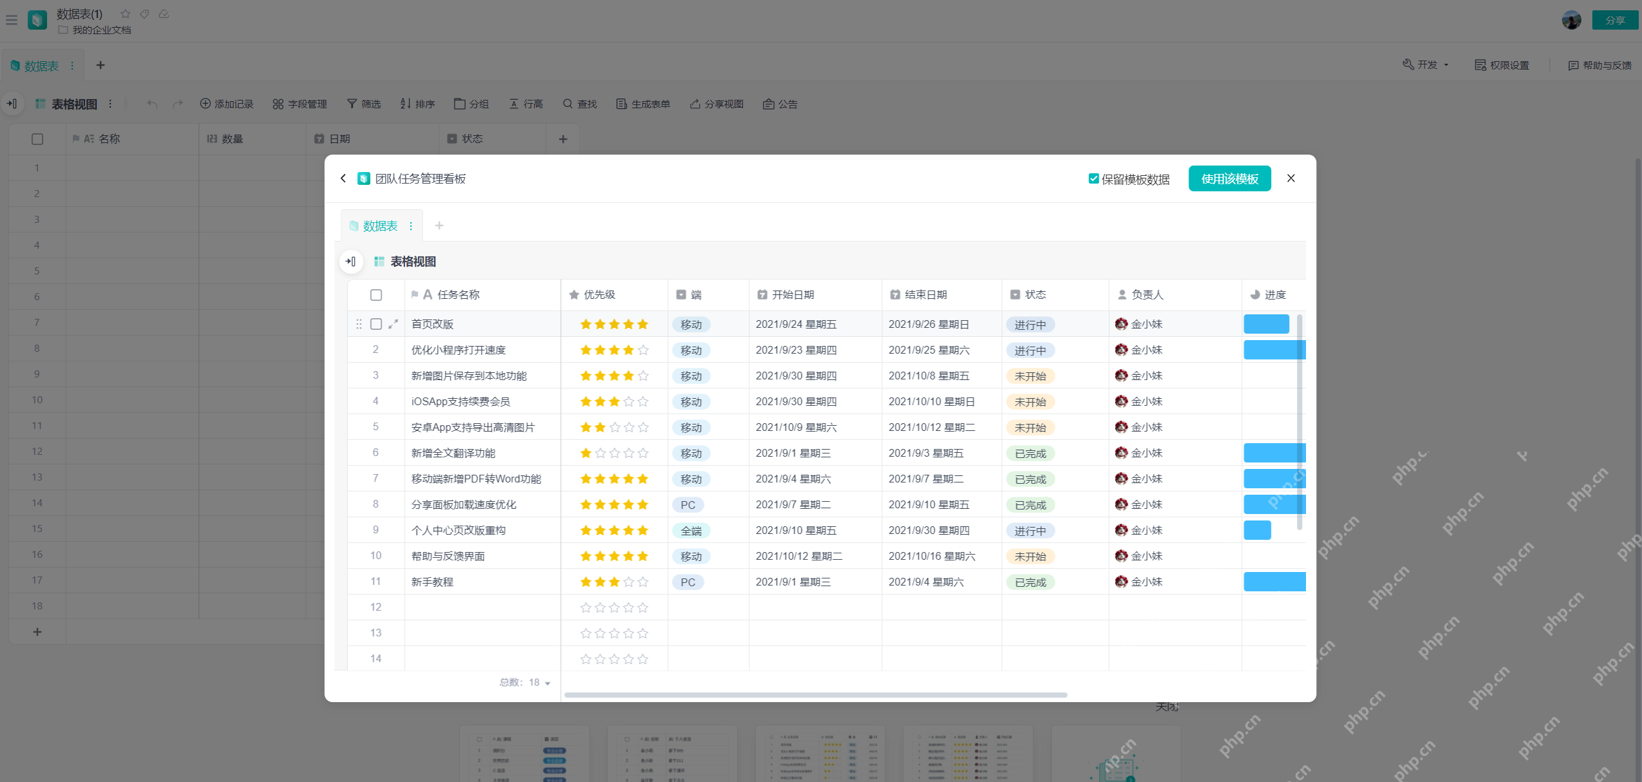Add a new sheet tab in the background
Image resolution: width=1642 pixels, height=782 pixels.
pyautogui.click(x=101, y=65)
